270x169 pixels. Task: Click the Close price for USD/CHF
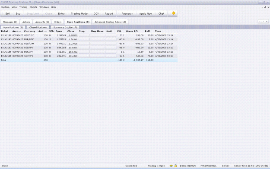pyautogui.click(x=73, y=44)
